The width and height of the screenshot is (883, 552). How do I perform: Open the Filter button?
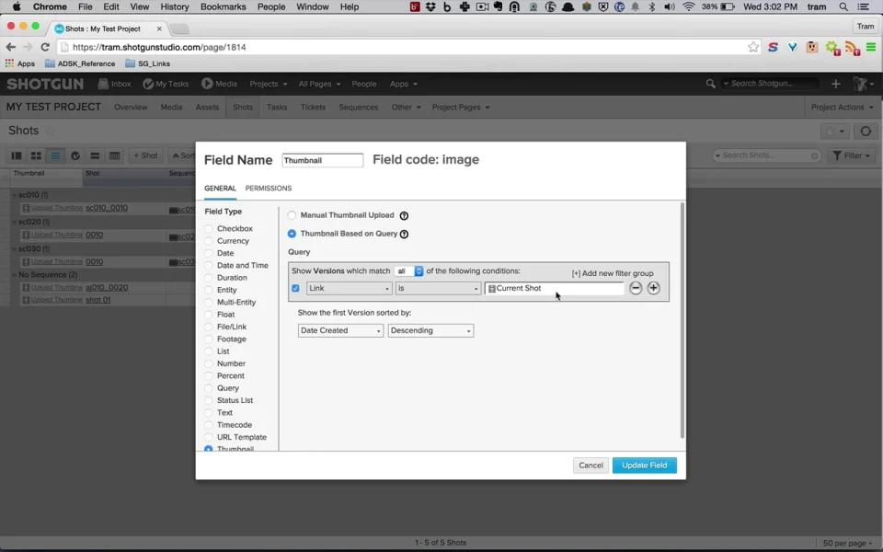[852, 155]
